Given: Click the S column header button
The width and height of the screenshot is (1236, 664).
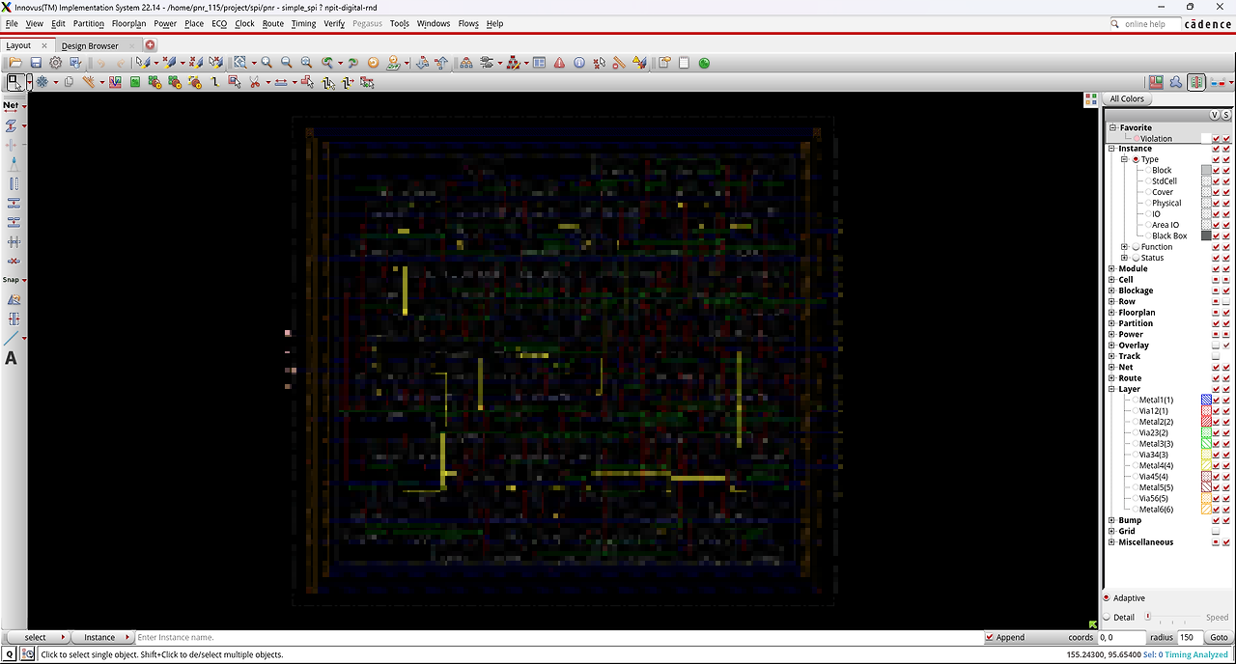Looking at the screenshot, I should click(x=1226, y=115).
